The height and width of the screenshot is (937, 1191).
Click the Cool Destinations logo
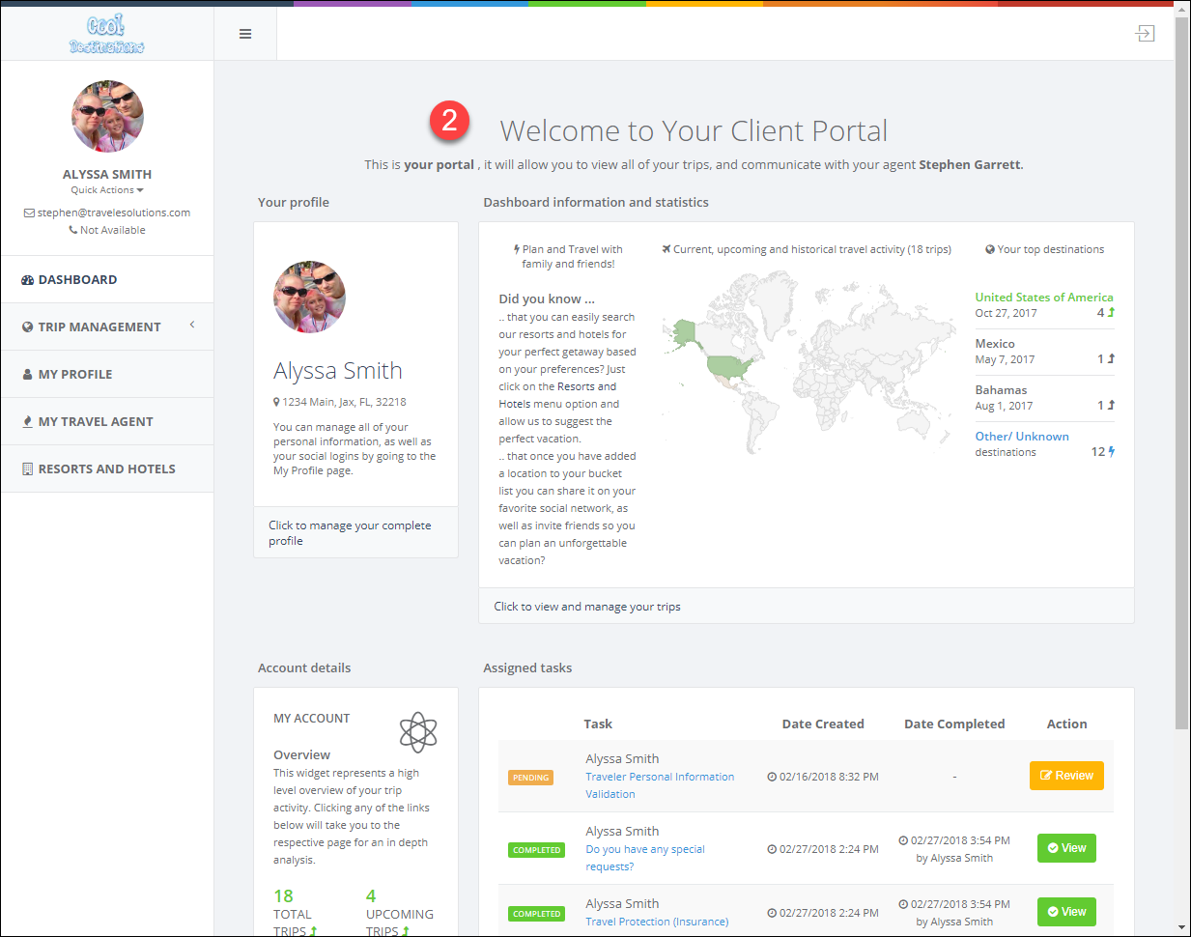click(106, 34)
